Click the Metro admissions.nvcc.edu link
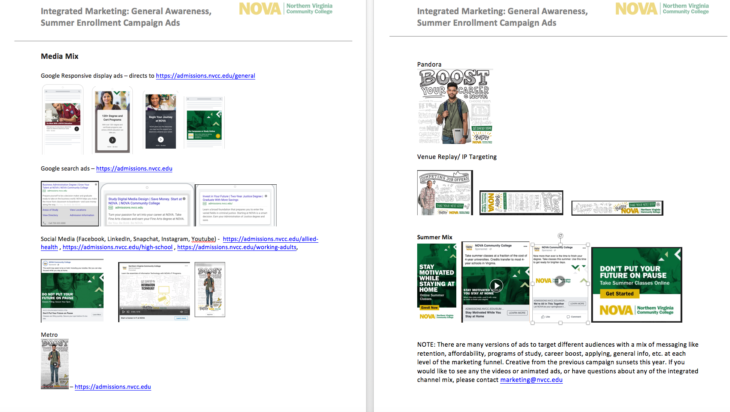The height and width of the screenshot is (412, 730). pyautogui.click(x=113, y=387)
